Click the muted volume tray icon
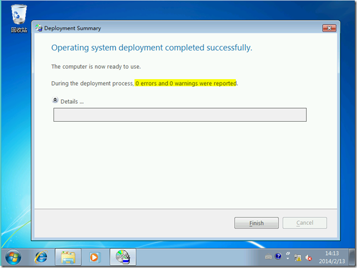Viewport: 357px width, 268px height. (308, 258)
